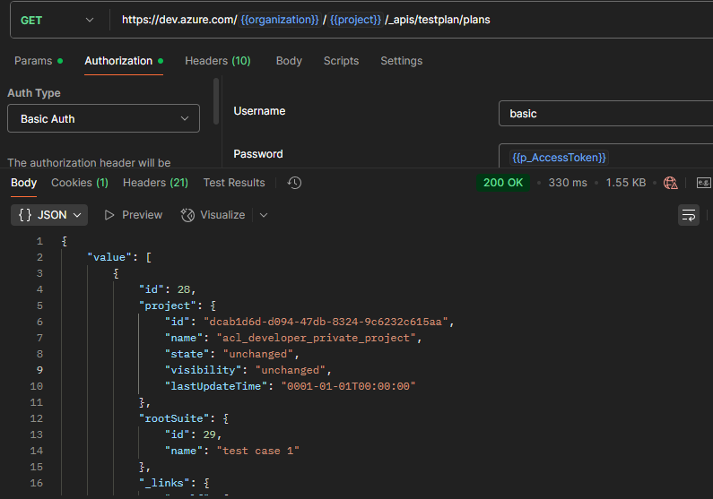Image resolution: width=713 pixels, height=499 pixels.
Task: Click line number 9 in the gutter
Action: tap(39, 370)
